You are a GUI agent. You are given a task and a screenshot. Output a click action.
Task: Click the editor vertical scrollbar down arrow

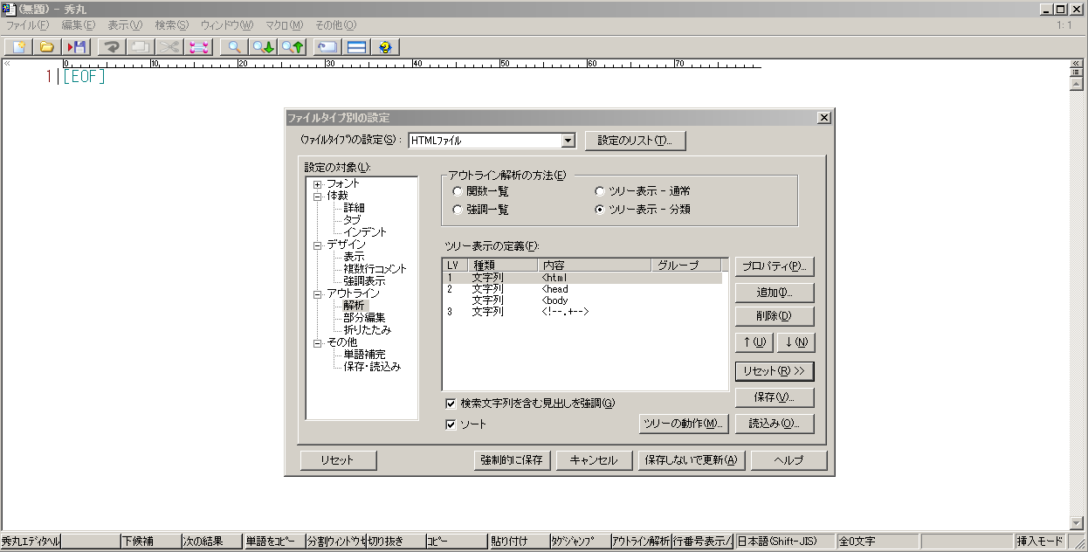pos(1076,522)
